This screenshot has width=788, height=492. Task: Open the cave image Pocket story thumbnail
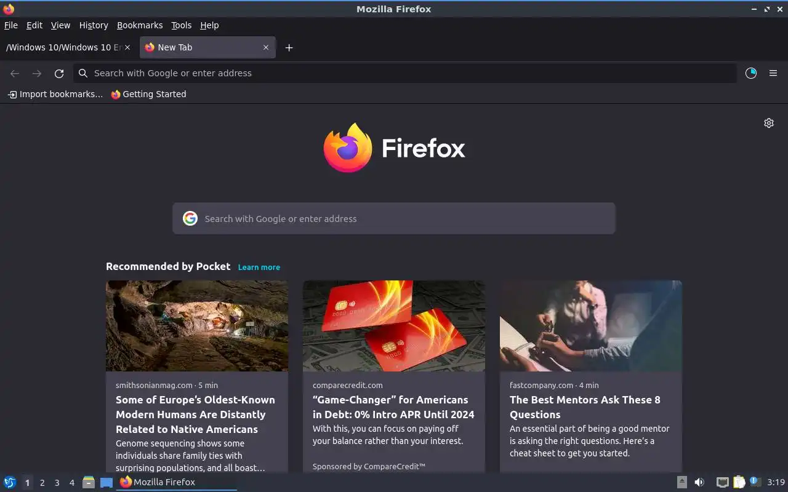coord(197,326)
